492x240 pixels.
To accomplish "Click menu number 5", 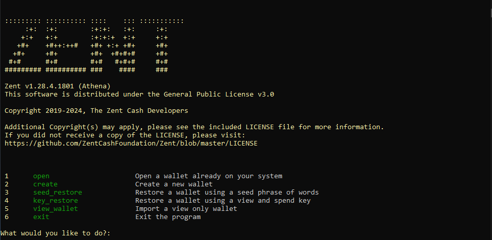I will (7, 208).
